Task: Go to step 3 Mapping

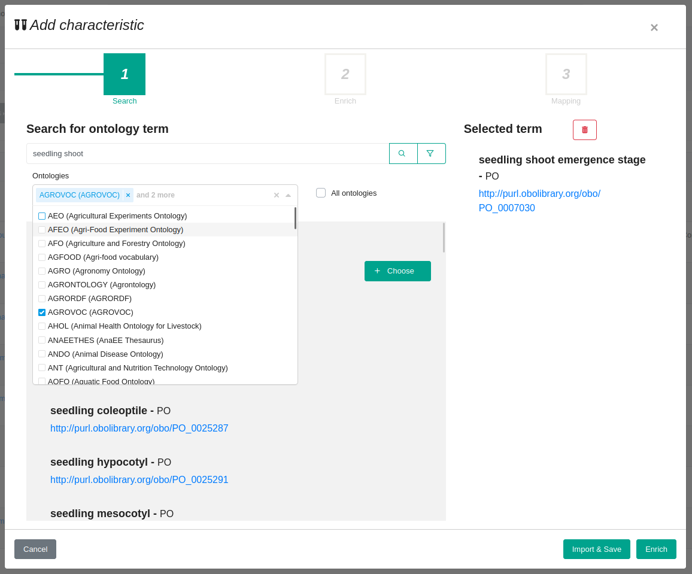Action: pos(566,74)
